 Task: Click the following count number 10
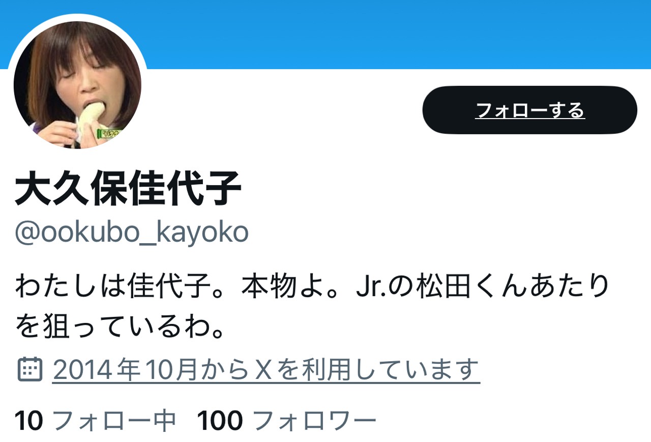(x=28, y=421)
